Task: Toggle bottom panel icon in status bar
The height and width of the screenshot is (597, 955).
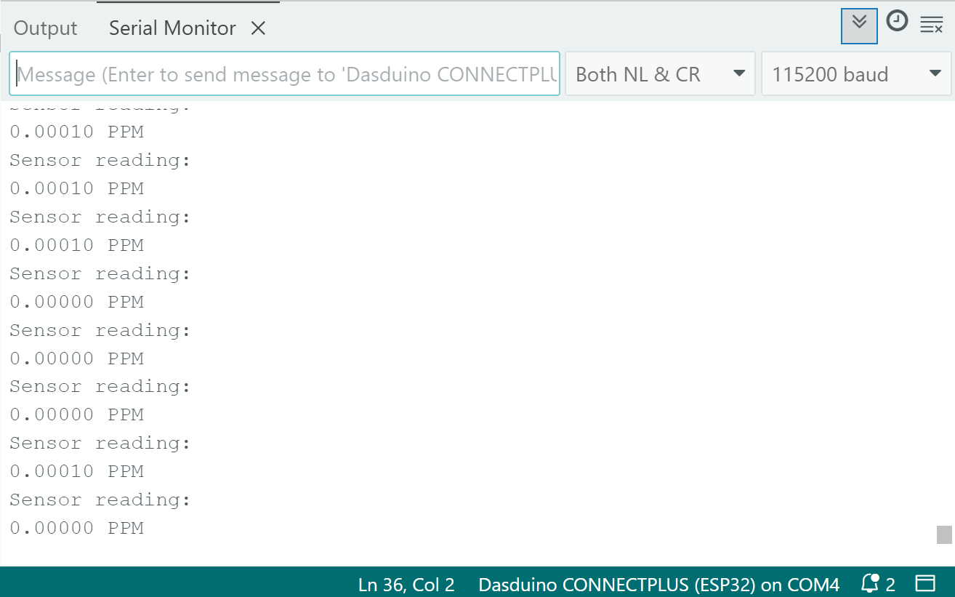Action: (925, 583)
